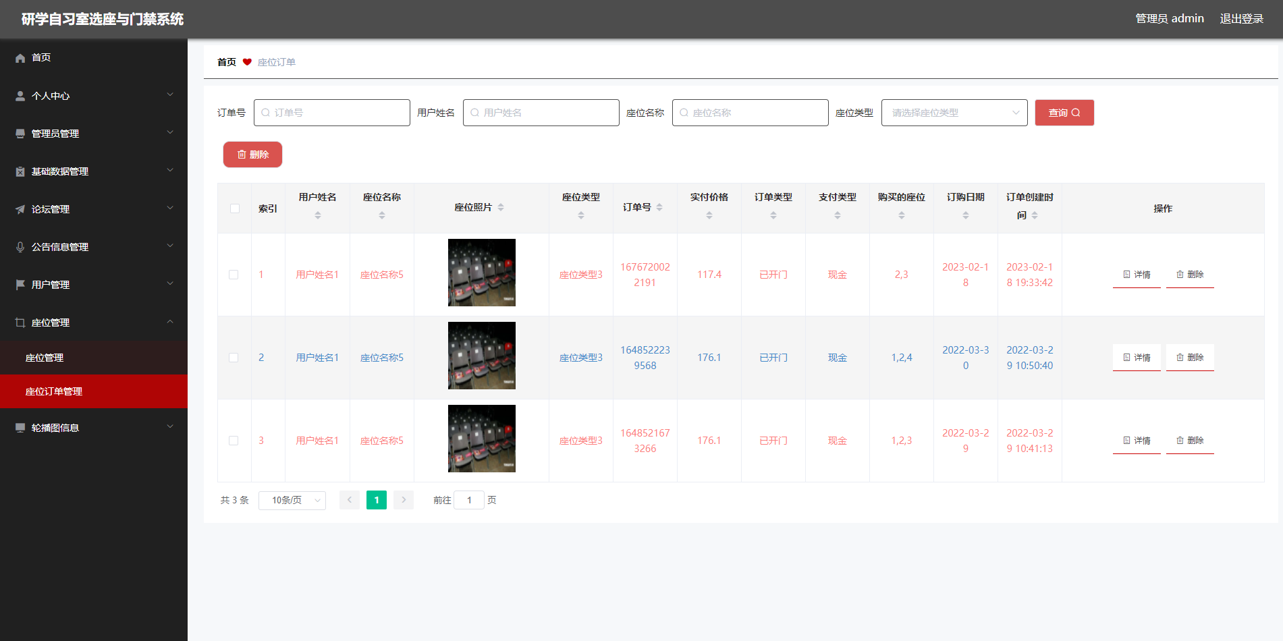Expand the 个人中心 menu chevron
Image resolution: width=1283 pixels, height=641 pixels.
(170, 94)
